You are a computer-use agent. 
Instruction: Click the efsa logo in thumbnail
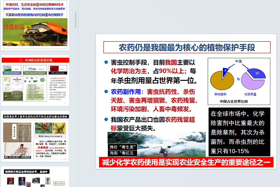coord(30,68)
